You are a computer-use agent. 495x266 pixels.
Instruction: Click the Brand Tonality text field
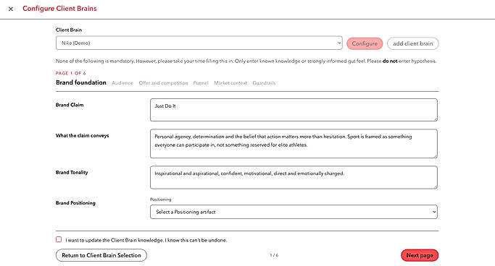coord(294,178)
